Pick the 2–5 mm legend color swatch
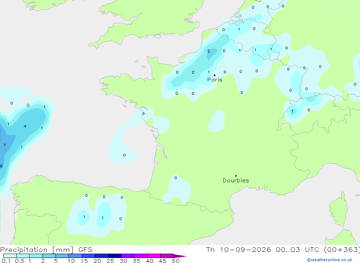The image size is (360, 263). pos(49,256)
